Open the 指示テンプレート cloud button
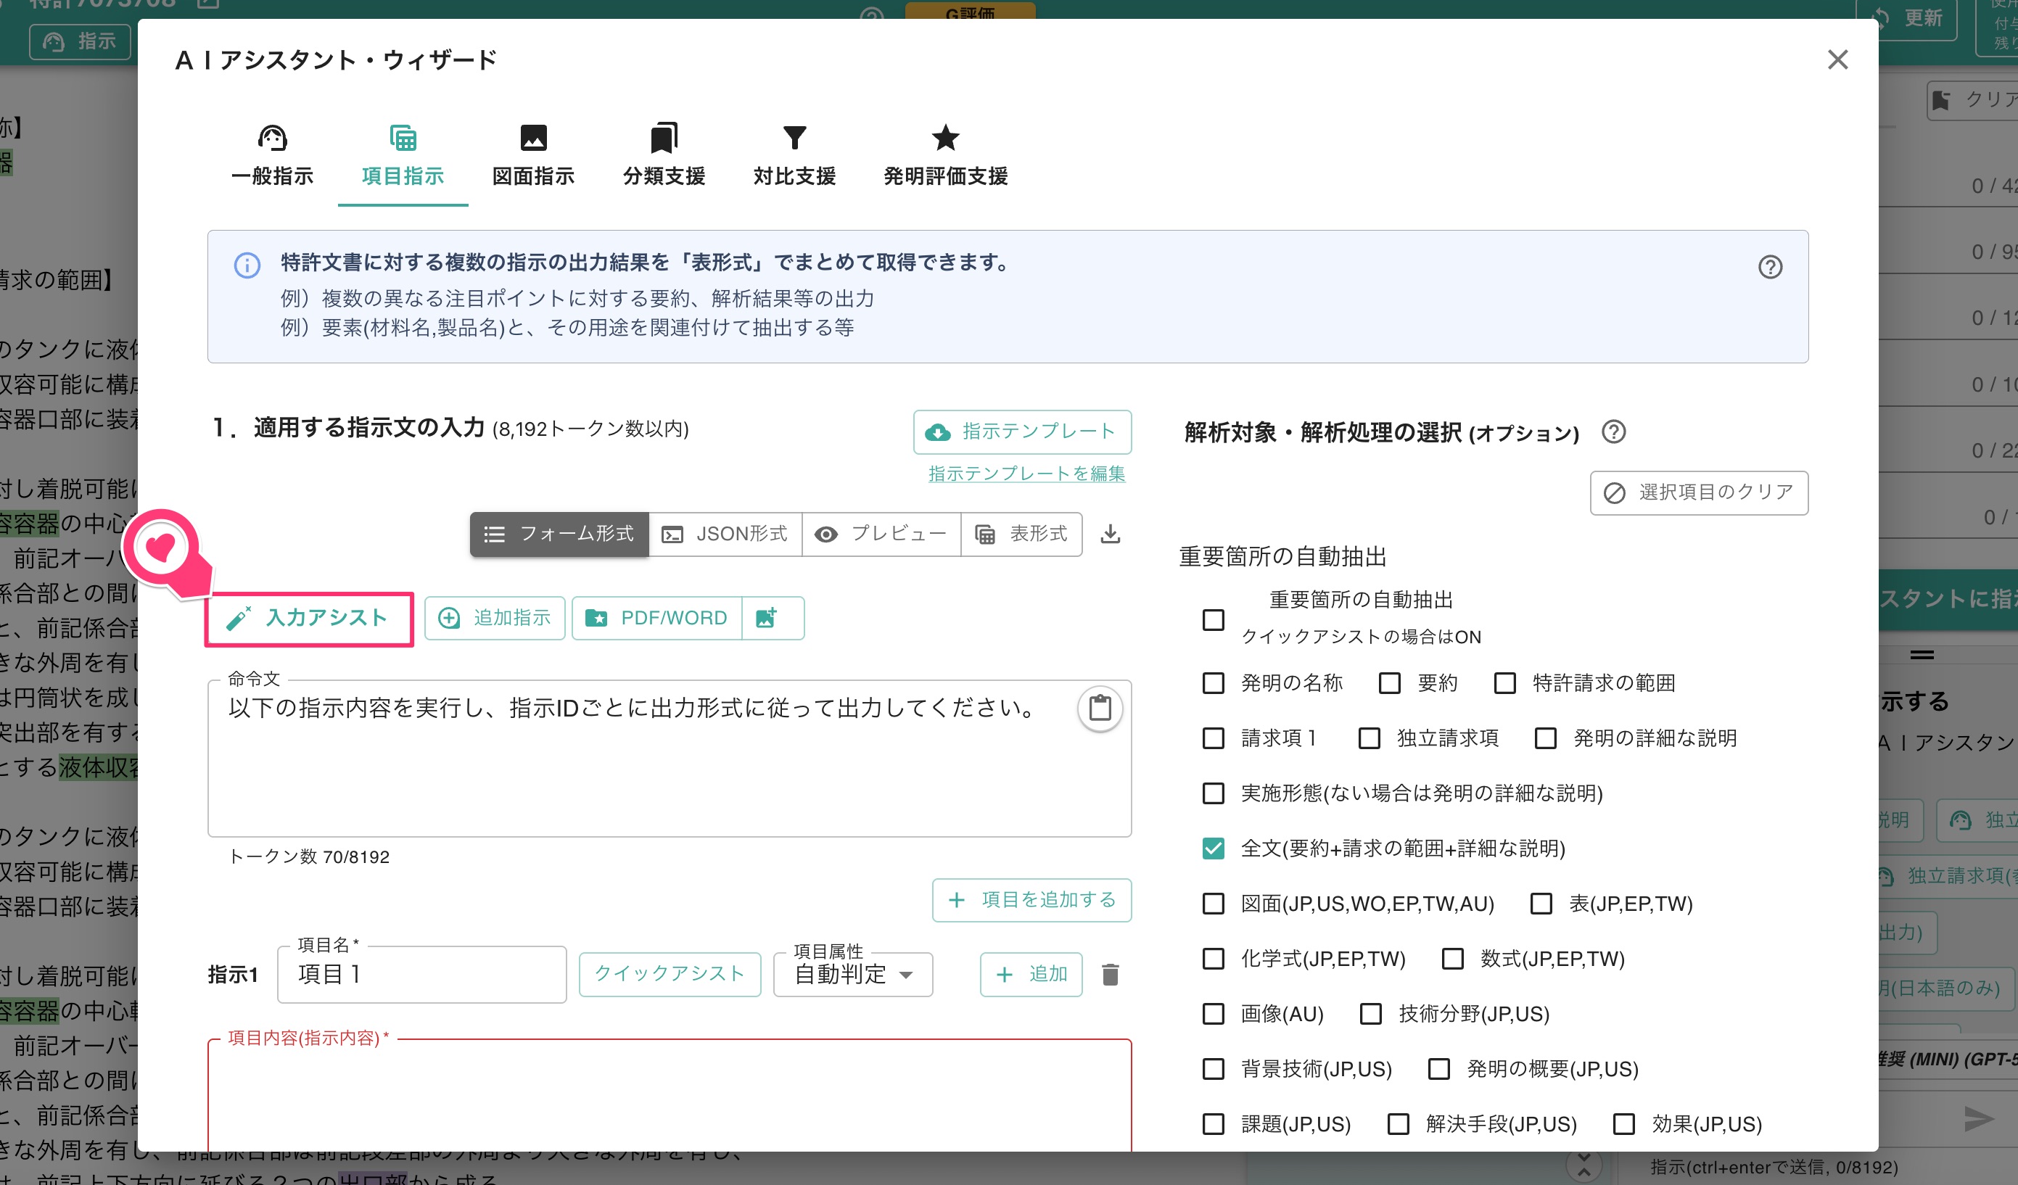The image size is (2018, 1185). tap(1022, 432)
